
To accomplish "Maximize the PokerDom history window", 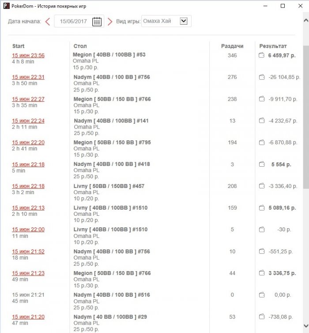I will (283, 6).
